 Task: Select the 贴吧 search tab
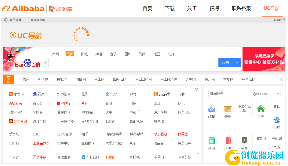(84, 54)
